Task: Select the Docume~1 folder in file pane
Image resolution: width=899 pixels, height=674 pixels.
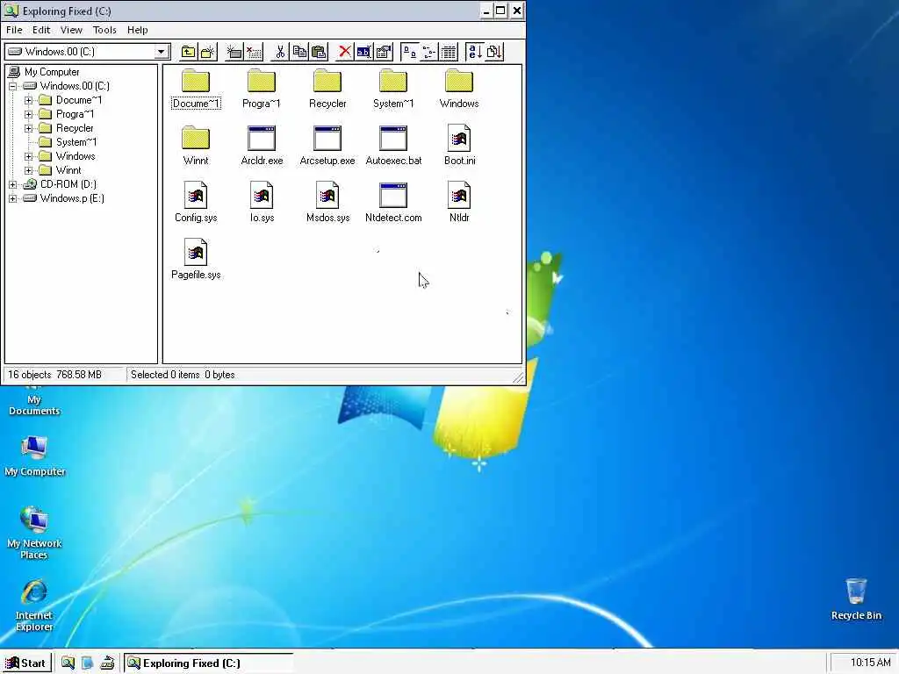Action: pos(196,82)
